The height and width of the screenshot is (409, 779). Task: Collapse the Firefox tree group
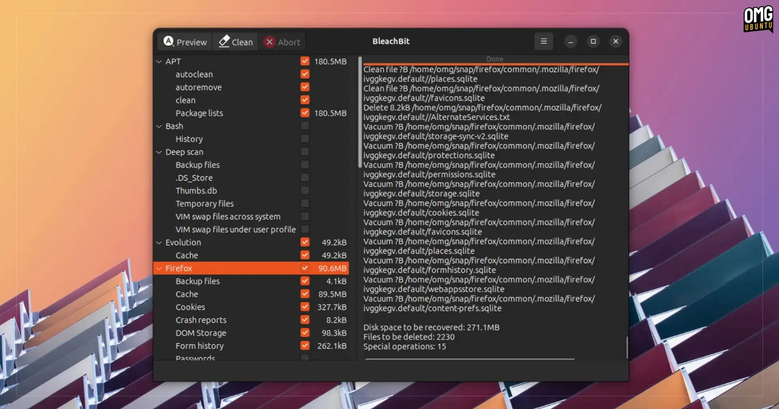click(159, 268)
